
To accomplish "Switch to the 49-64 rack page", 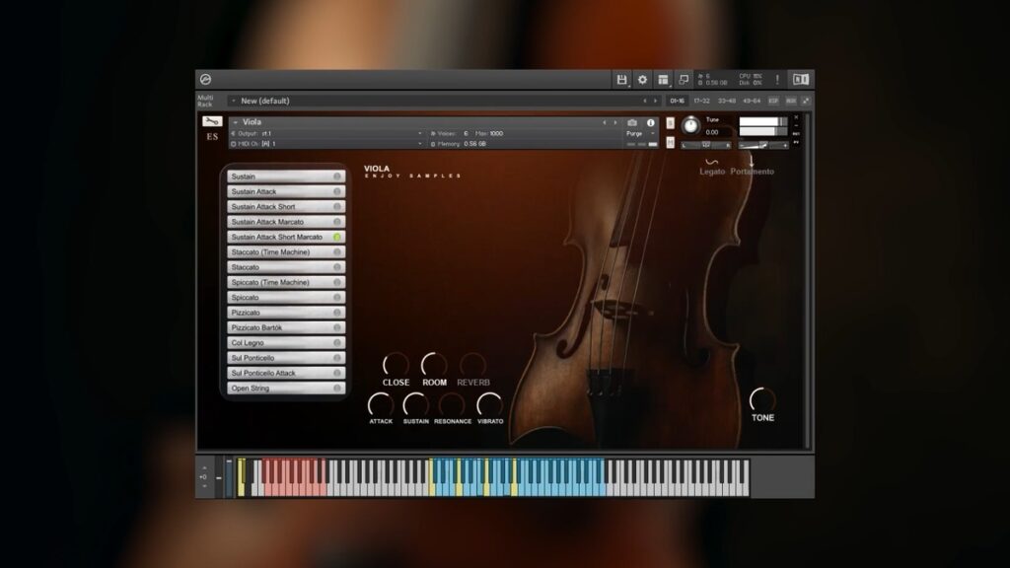I will coord(752,101).
